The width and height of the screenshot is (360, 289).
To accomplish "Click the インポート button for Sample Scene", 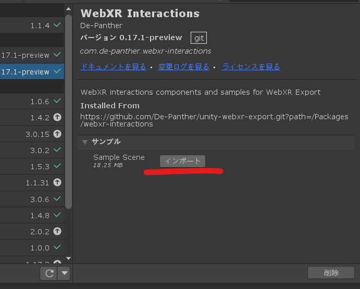I will click(182, 161).
